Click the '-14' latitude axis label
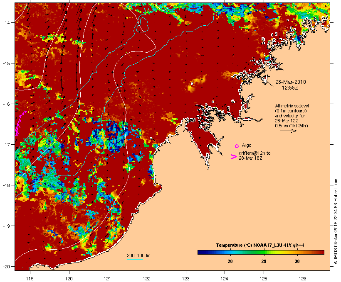 (x=6, y=23)
